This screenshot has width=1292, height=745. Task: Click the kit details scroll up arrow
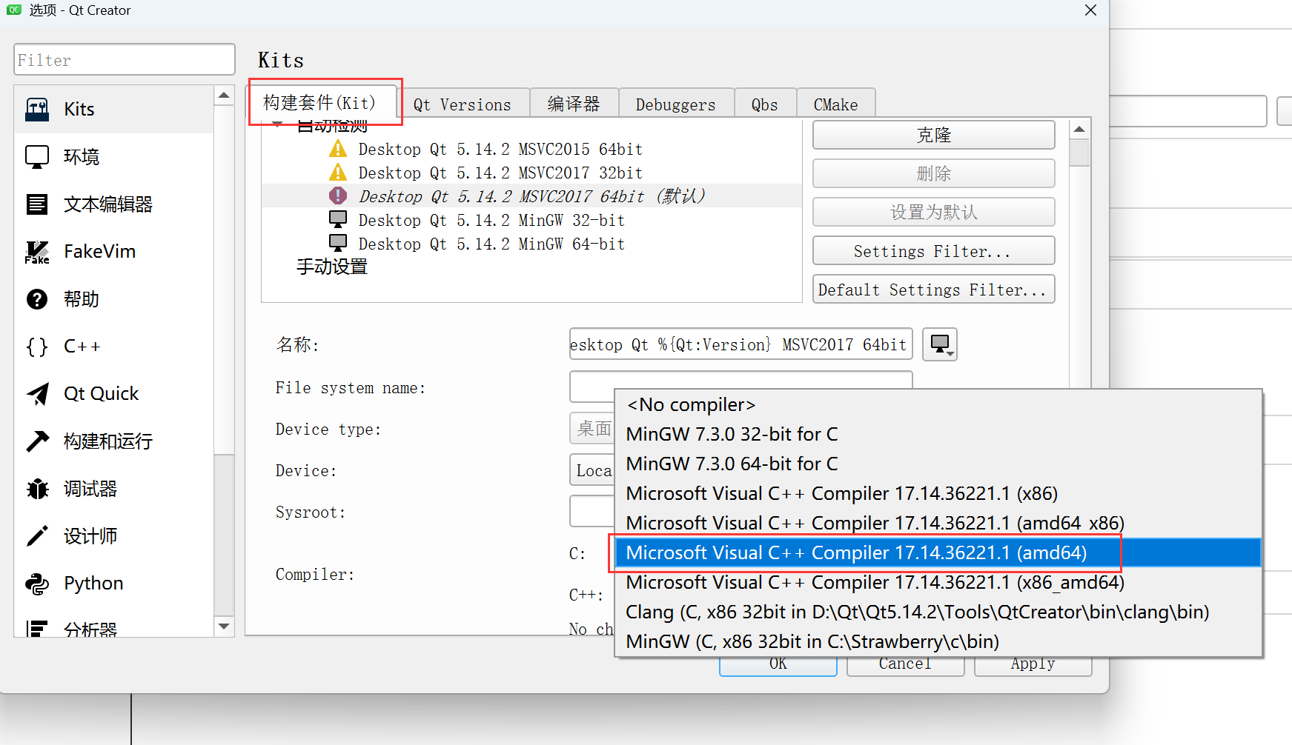1080,129
